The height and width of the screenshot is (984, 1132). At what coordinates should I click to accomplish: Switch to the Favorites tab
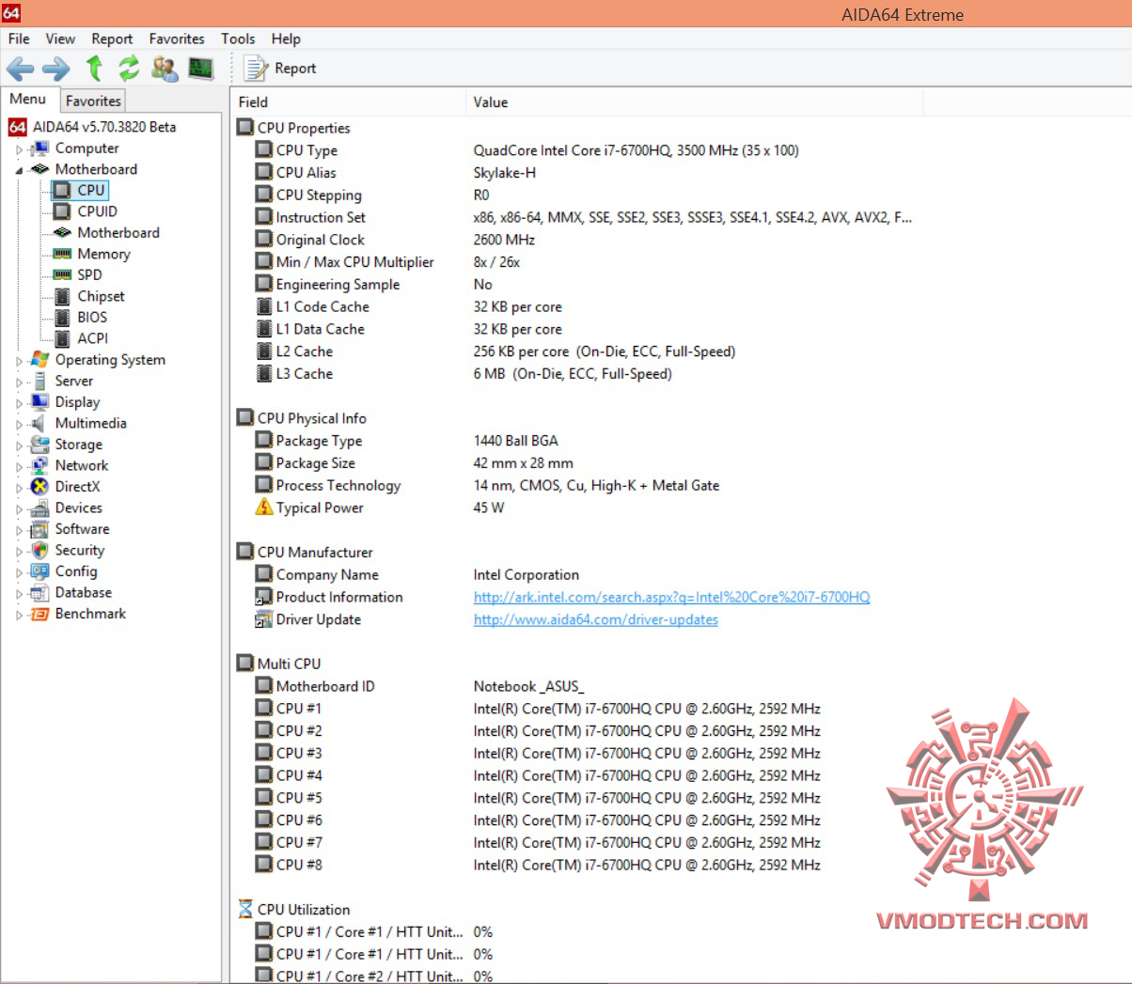pos(93,101)
